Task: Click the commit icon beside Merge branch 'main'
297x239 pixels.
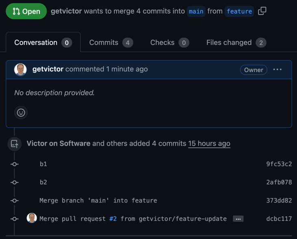Action: tap(15, 200)
